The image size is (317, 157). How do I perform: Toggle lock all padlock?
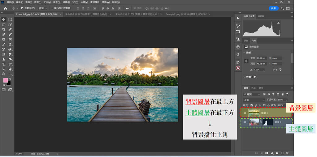pos(268,105)
